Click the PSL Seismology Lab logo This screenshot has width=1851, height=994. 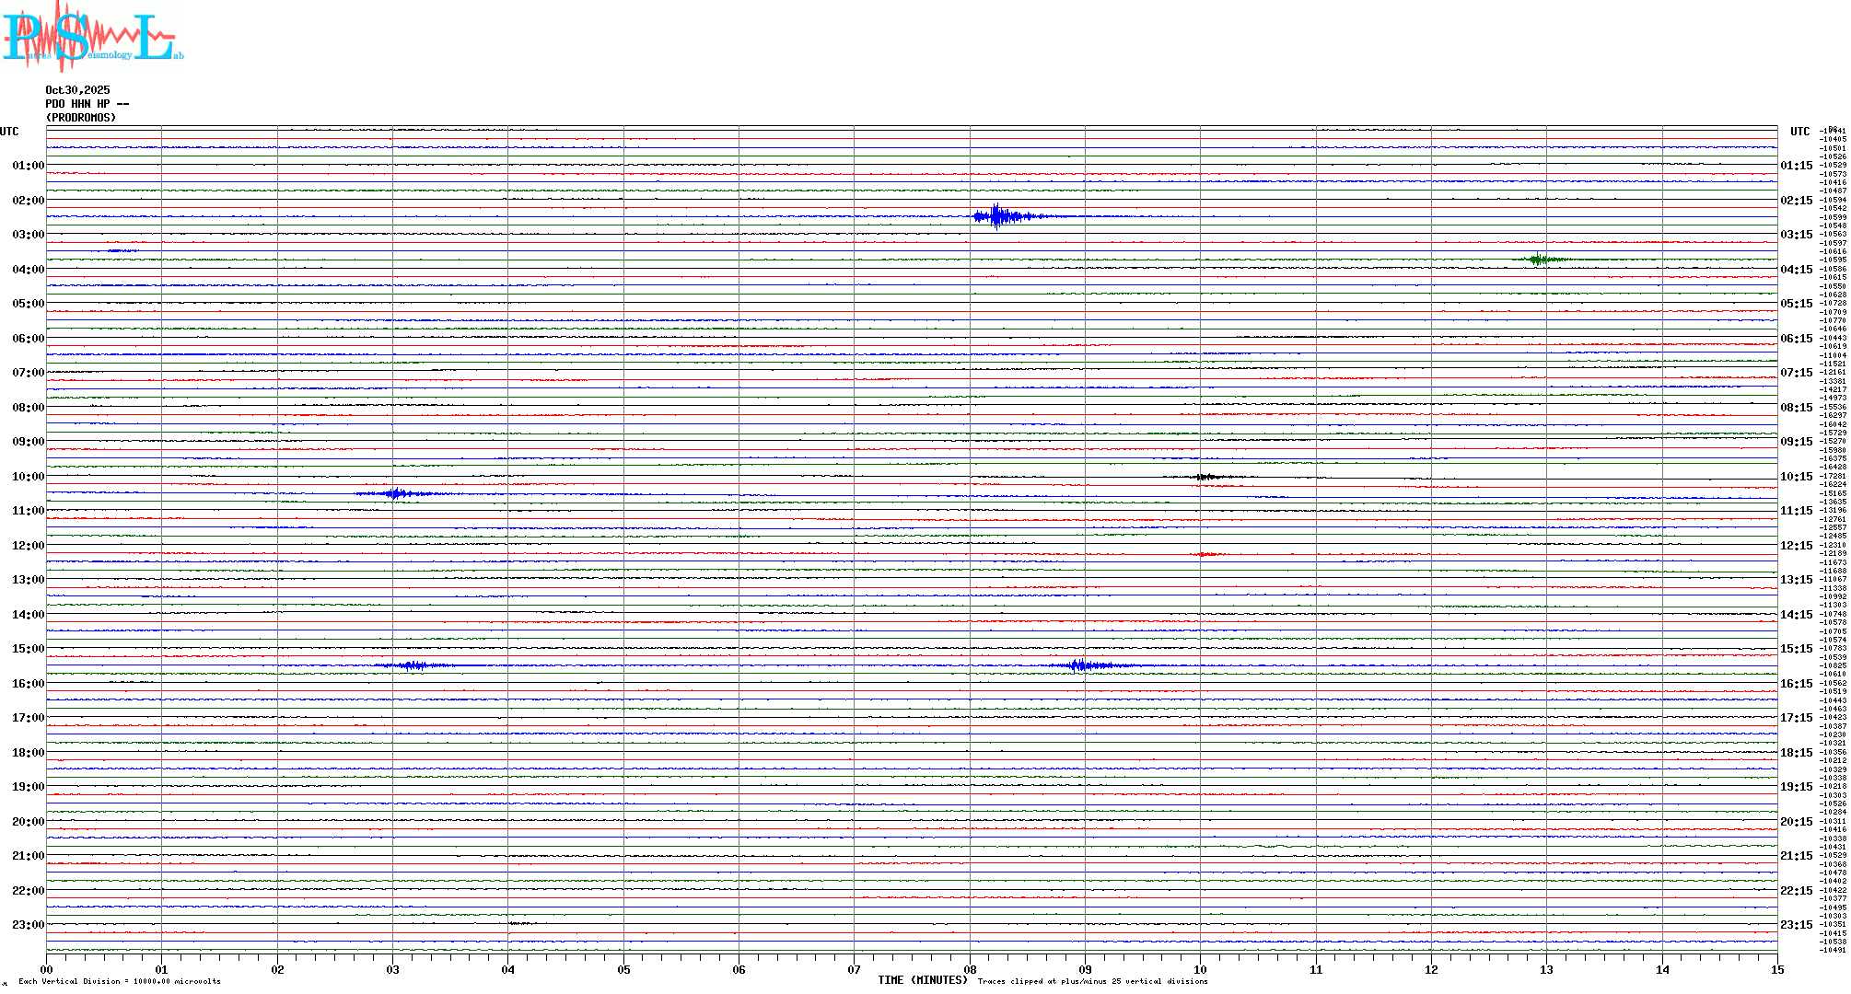coord(90,37)
